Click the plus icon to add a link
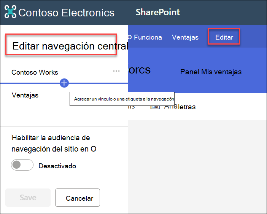267x214 pixels. (x=64, y=83)
